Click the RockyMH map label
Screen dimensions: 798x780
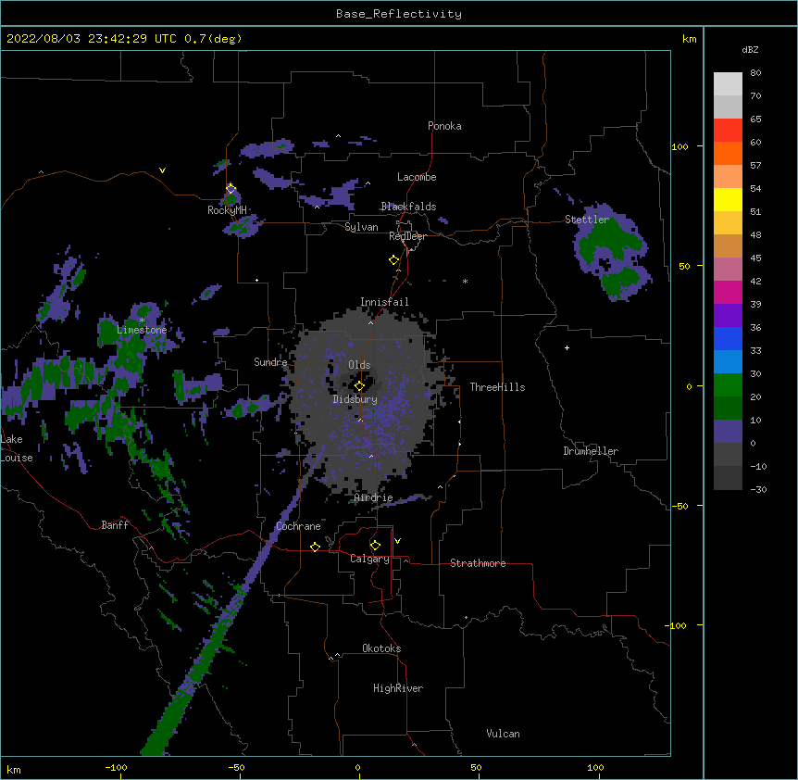click(x=227, y=210)
